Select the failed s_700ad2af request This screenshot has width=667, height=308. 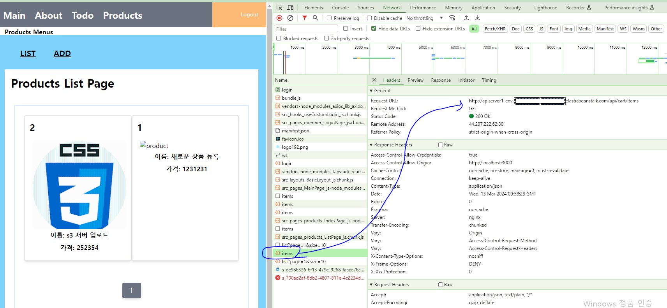[320, 278]
